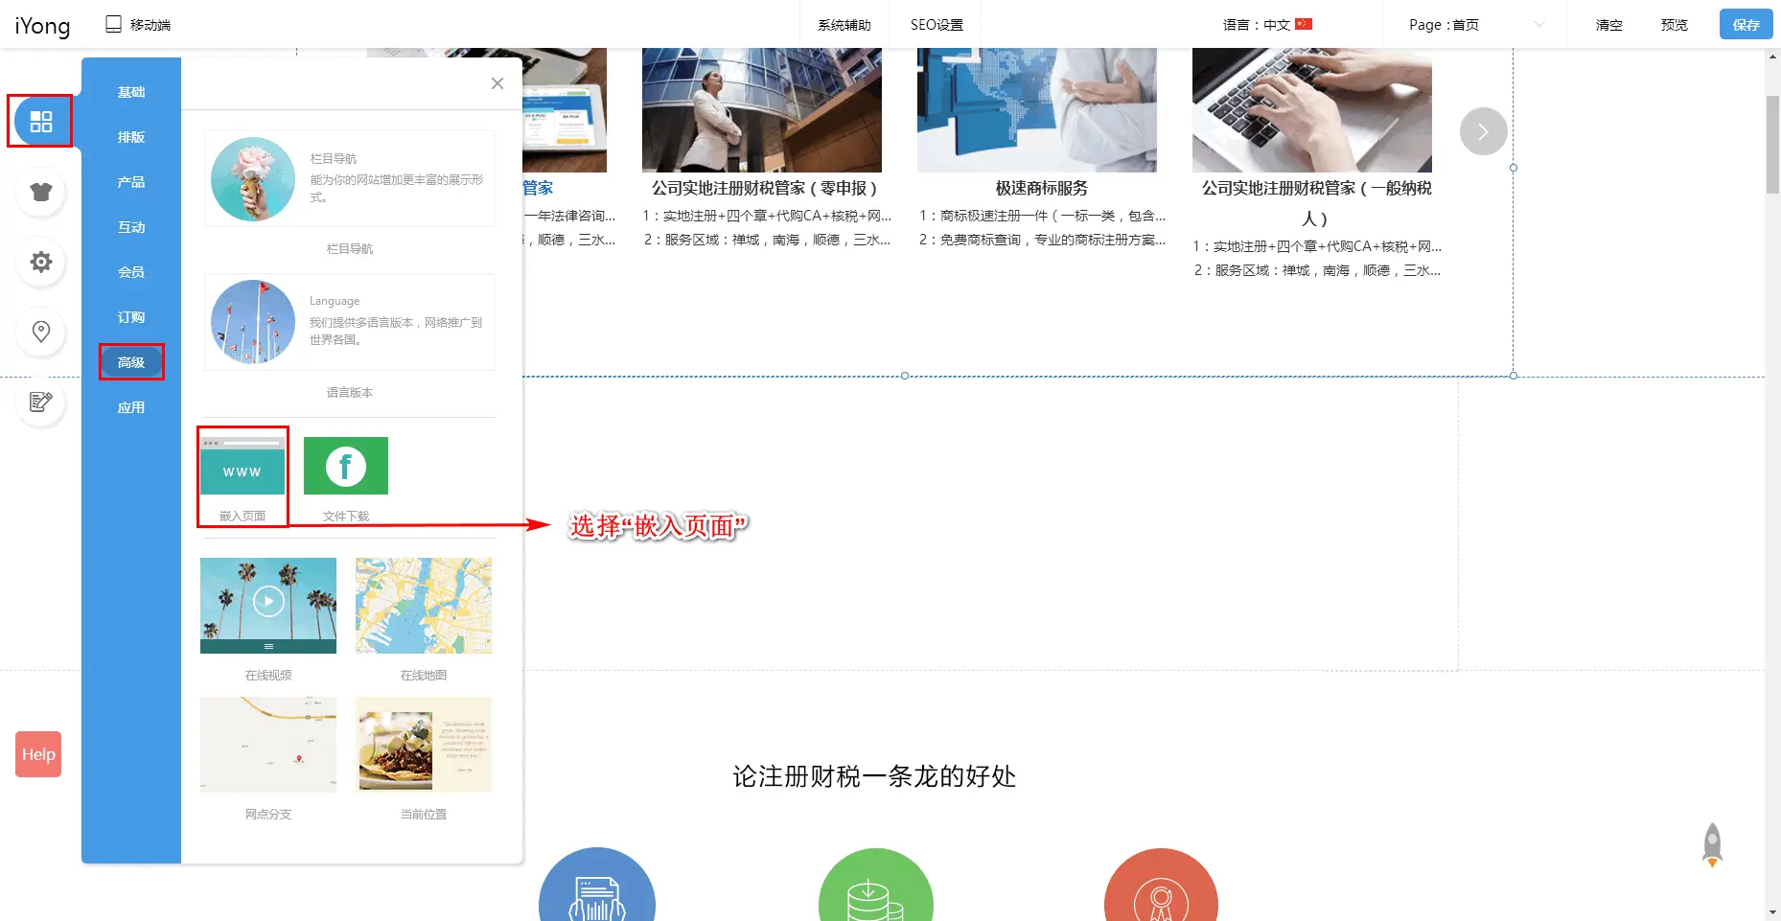Open the 系统辅助 menu
The width and height of the screenshot is (1781, 921).
(844, 25)
